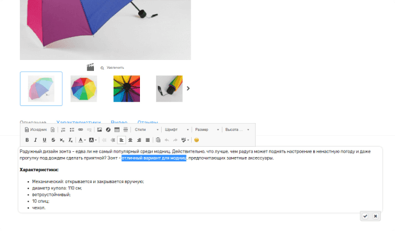Click the main umbrella product image
This screenshot has height=231, width=395.
(105, 30)
